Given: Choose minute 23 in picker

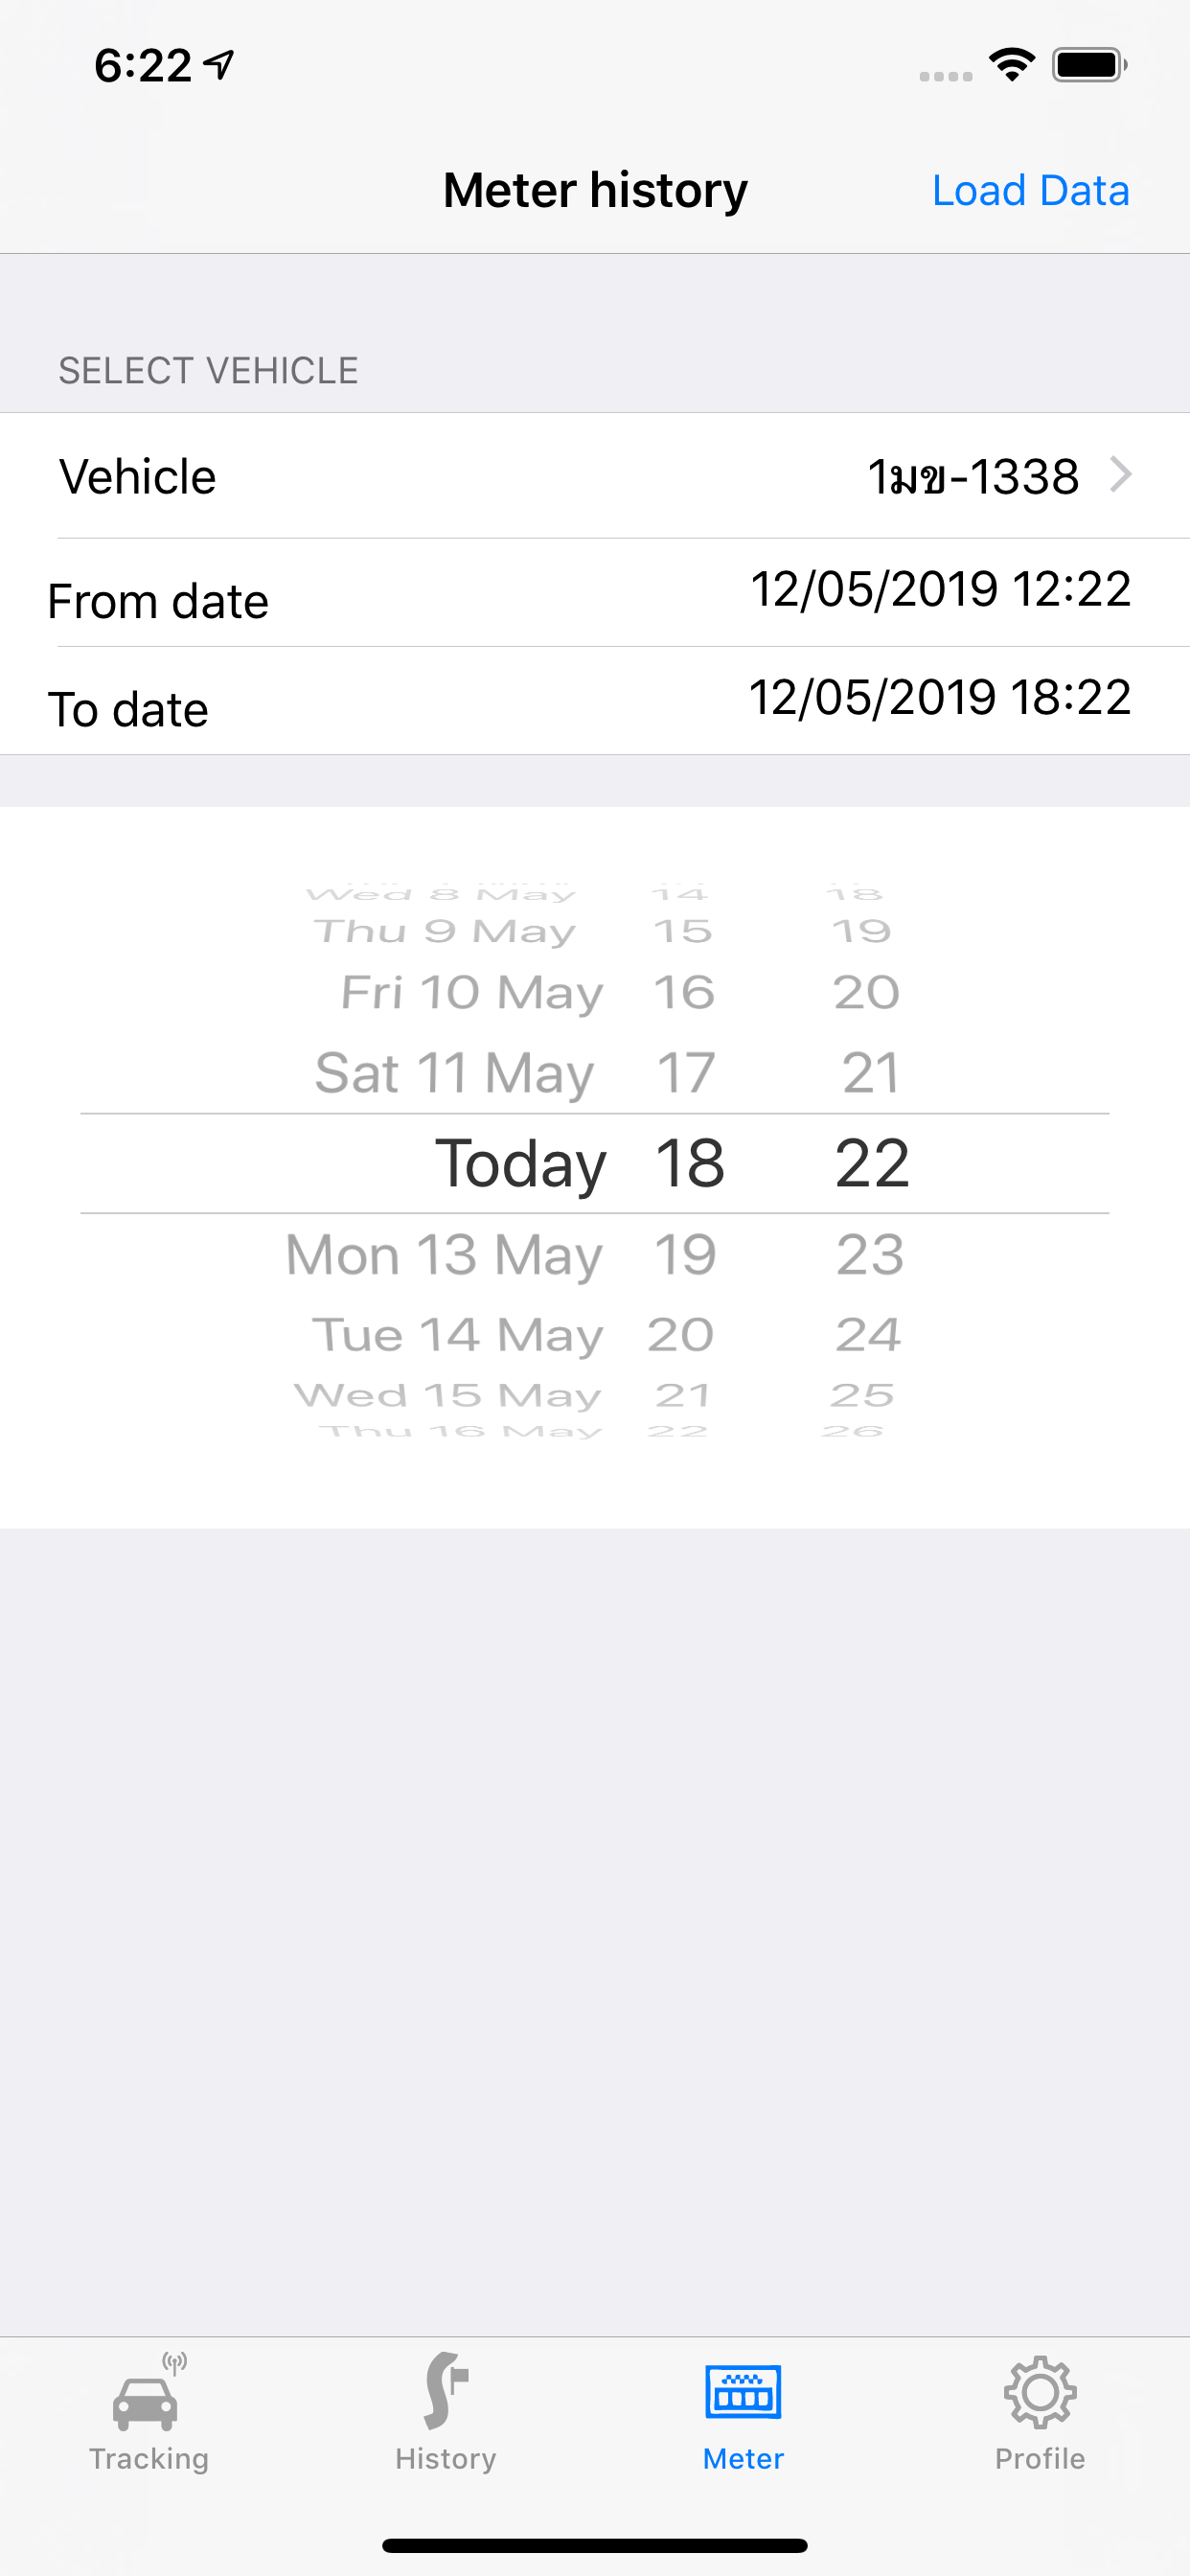Looking at the screenshot, I should pos(870,1254).
